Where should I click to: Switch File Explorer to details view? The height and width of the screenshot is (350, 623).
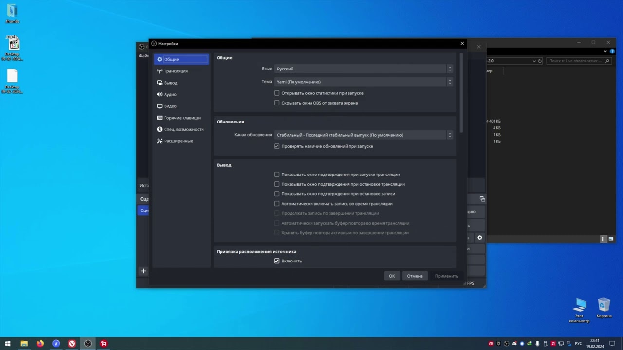(x=603, y=239)
